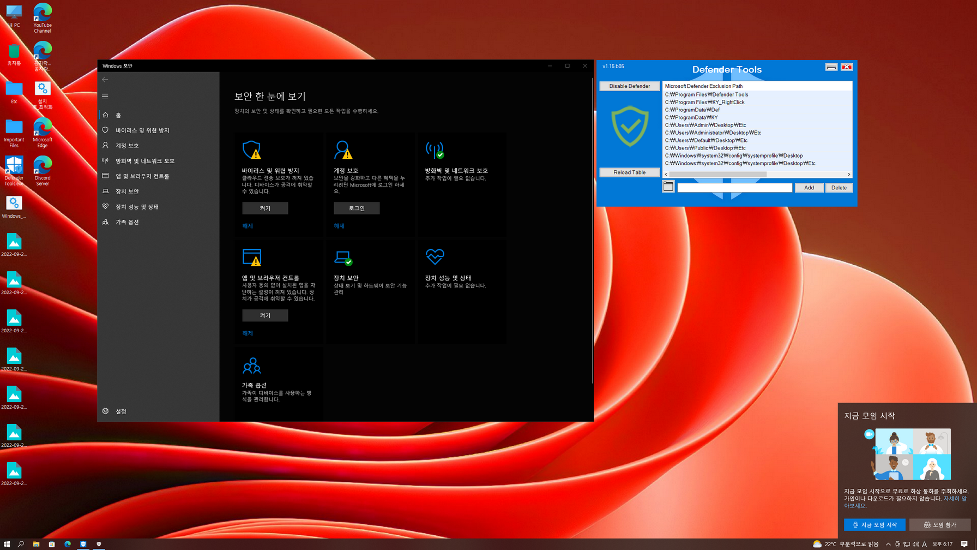Minimize the Defender Tools window
Image resolution: width=977 pixels, height=550 pixels.
pyautogui.click(x=831, y=67)
